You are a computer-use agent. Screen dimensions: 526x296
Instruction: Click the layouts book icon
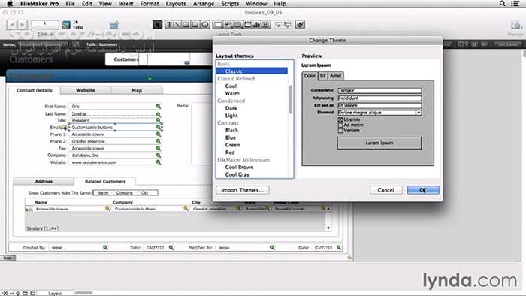tap(66, 25)
